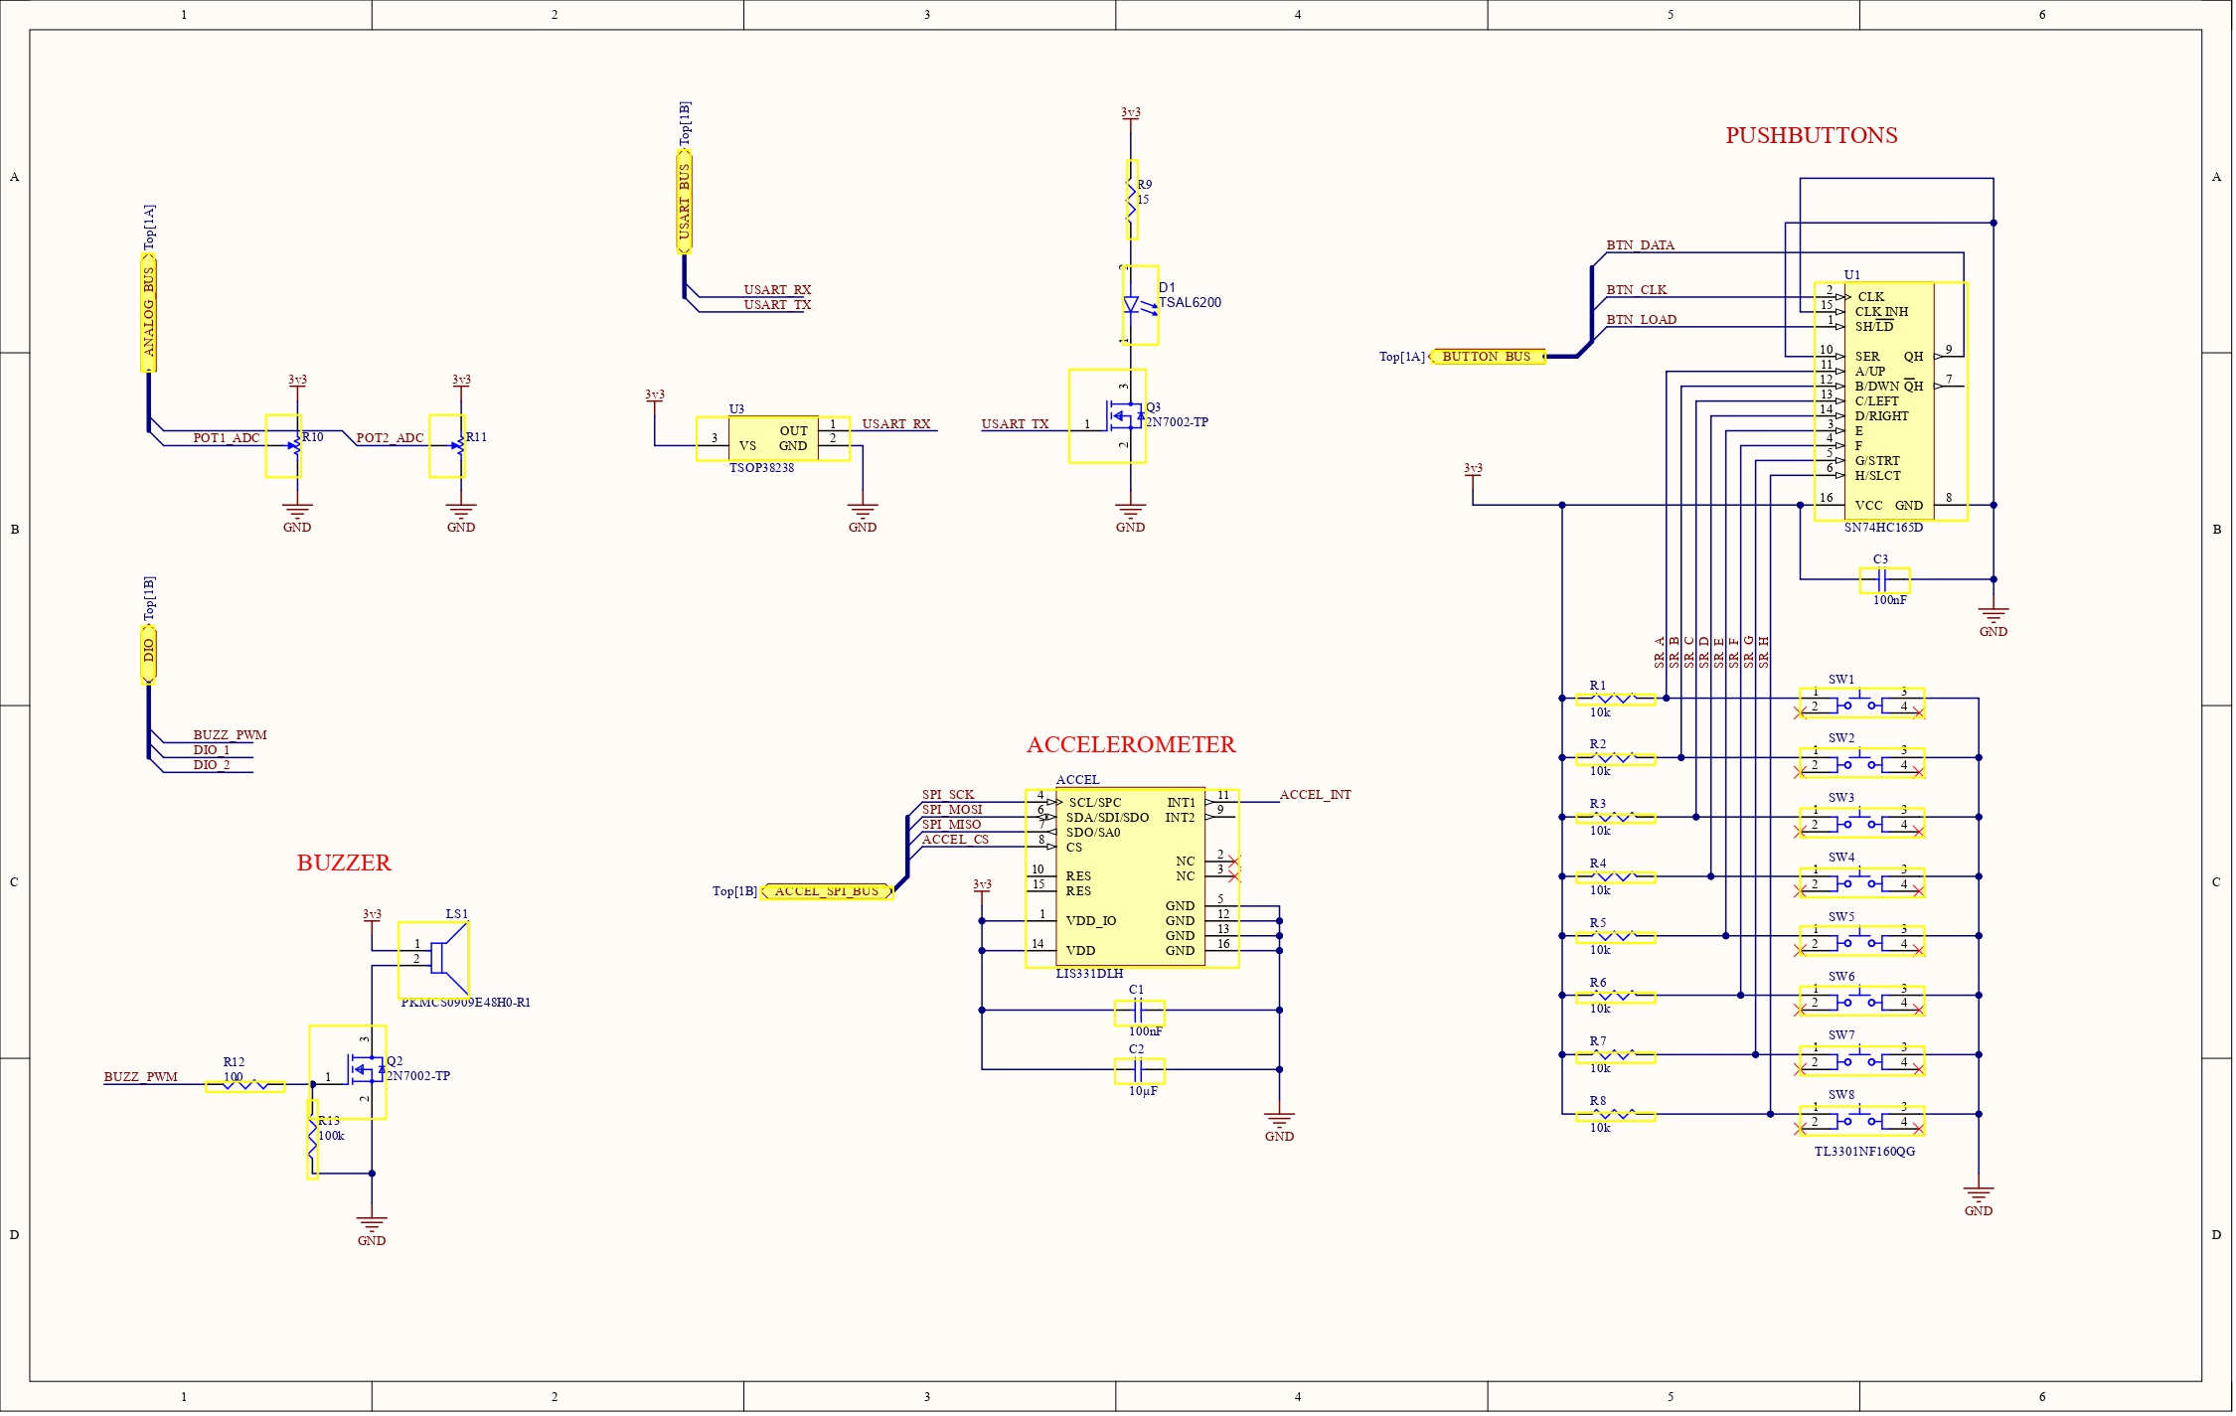Select BUZZ_PWM label near R12
This screenshot has height=1416, width=2236.
pos(141,1077)
